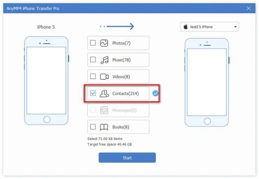Tick the Music(78) checkbox

93,60
